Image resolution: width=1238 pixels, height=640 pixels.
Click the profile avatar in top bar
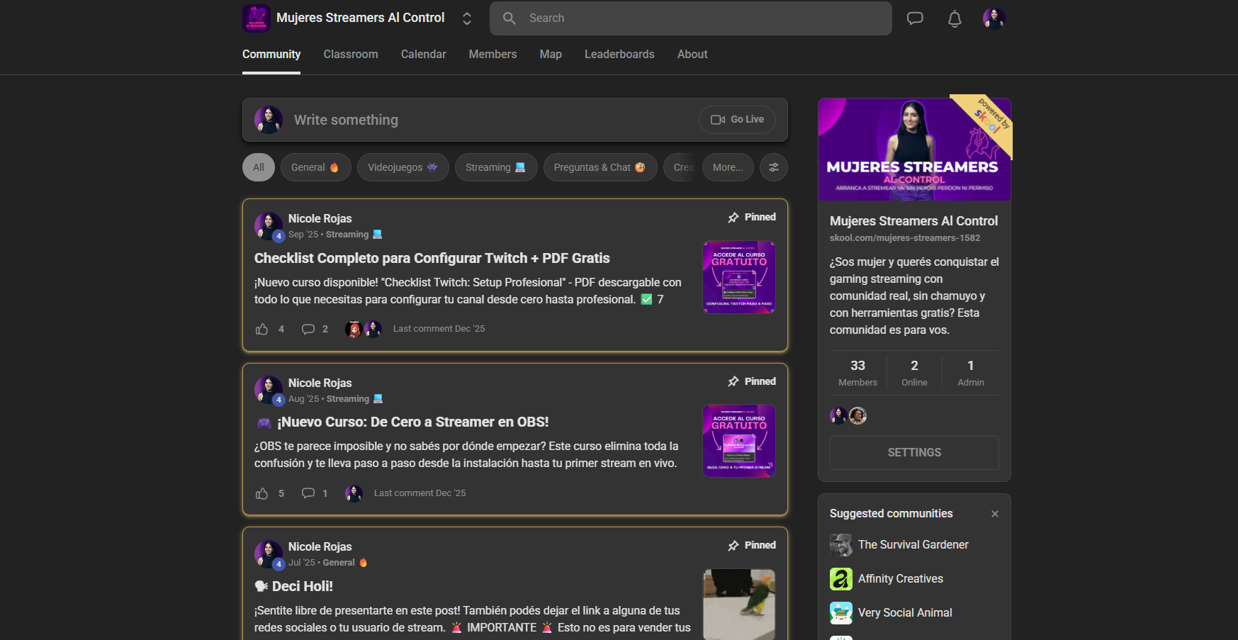coord(994,18)
